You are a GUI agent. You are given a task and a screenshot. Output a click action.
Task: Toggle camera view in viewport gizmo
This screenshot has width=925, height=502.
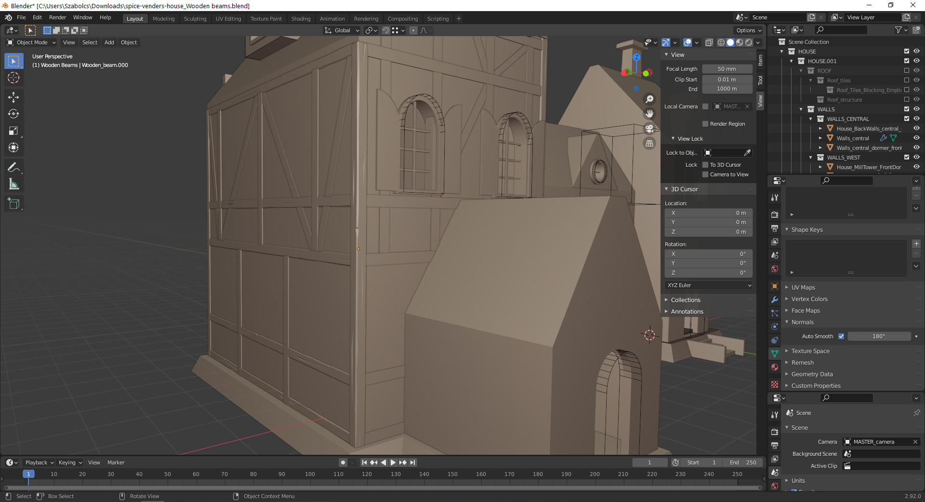click(649, 129)
